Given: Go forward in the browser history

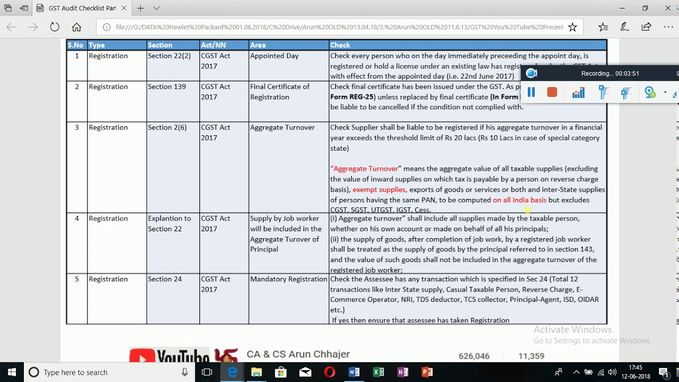Looking at the screenshot, I should click(33, 27).
